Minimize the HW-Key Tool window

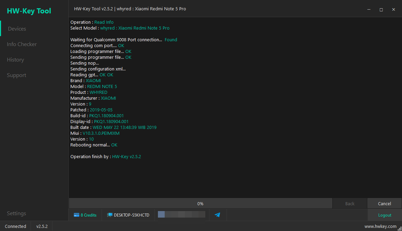369,10
